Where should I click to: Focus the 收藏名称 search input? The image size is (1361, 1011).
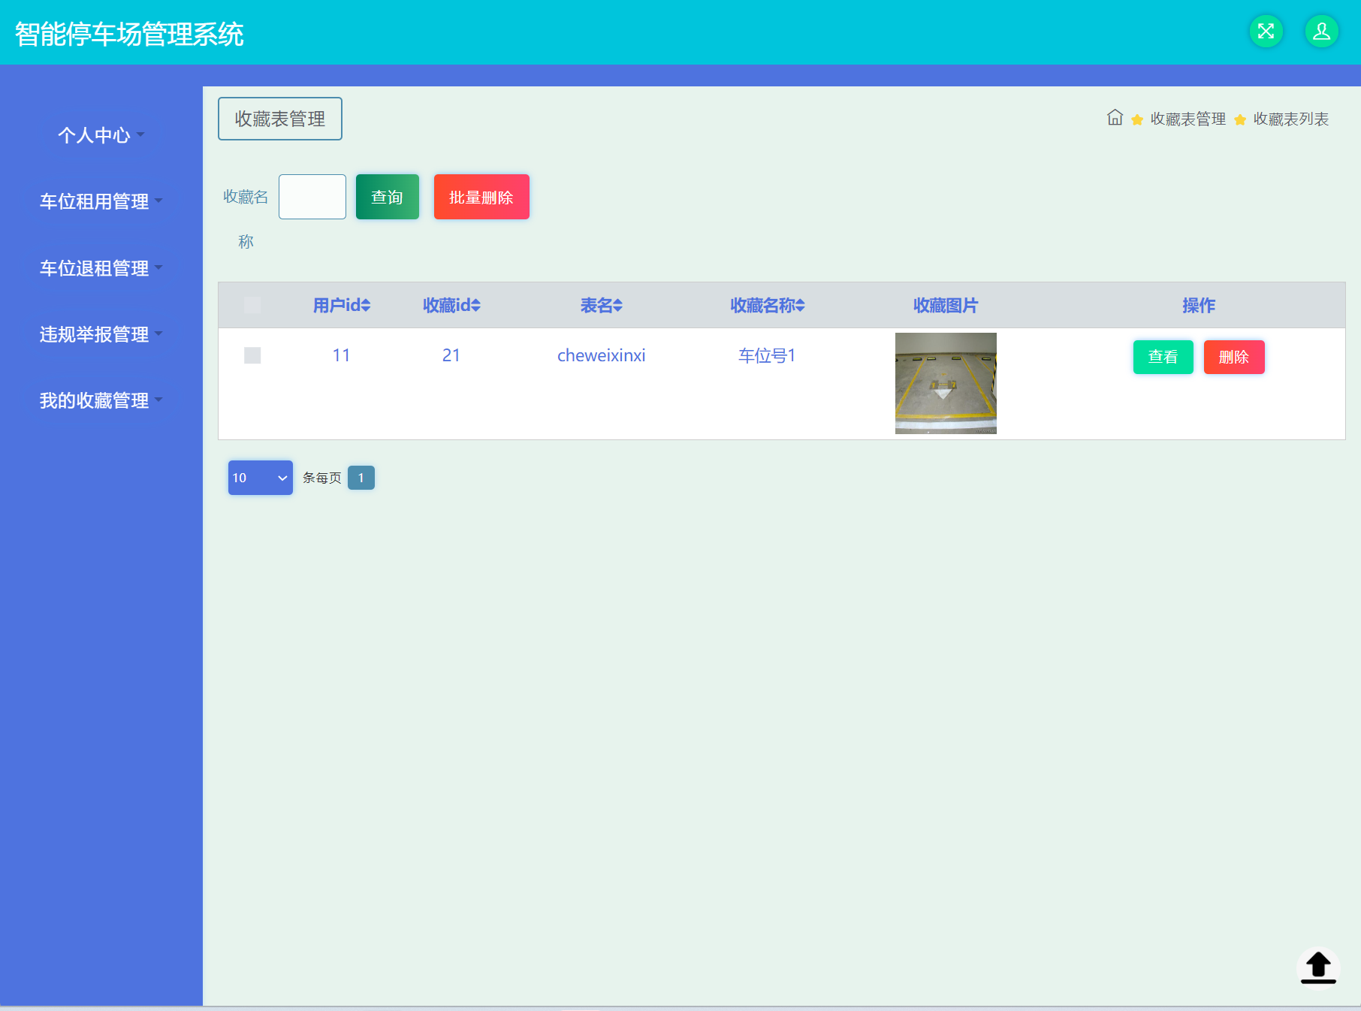tap(312, 197)
